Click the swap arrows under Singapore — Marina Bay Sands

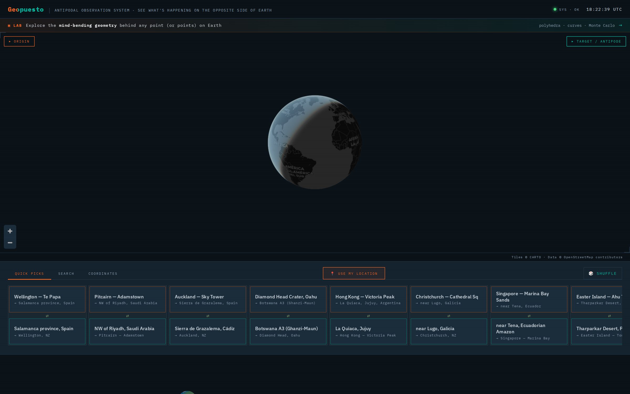tap(529, 316)
